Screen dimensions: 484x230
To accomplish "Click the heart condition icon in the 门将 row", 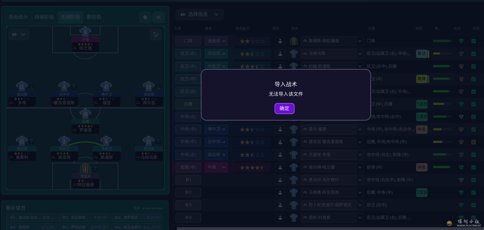I will tap(461, 41).
